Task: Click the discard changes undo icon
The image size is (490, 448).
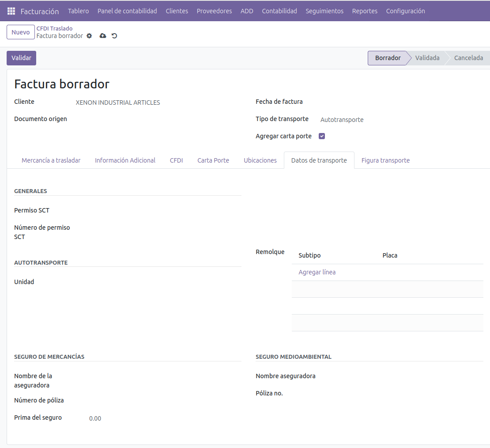Action: click(x=114, y=36)
